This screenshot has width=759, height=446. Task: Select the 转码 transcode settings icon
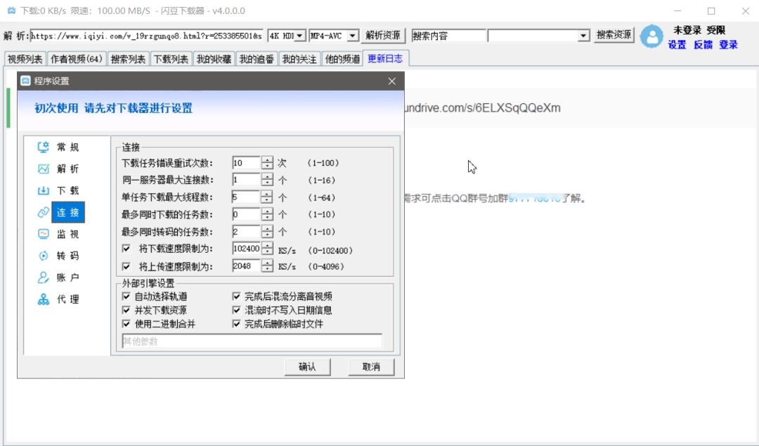[x=43, y=256]
